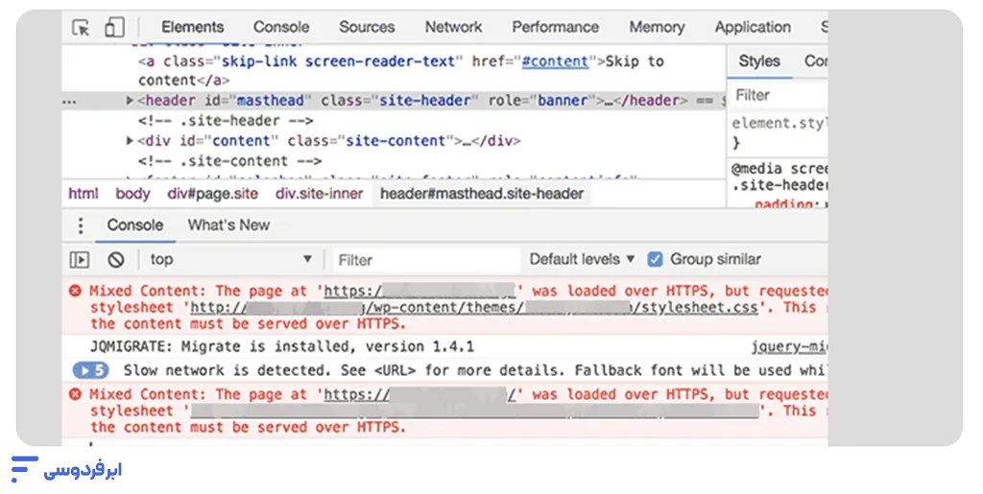Click the first Mixed Content error icon
983x494 pixels.
(x=75, y=291)
